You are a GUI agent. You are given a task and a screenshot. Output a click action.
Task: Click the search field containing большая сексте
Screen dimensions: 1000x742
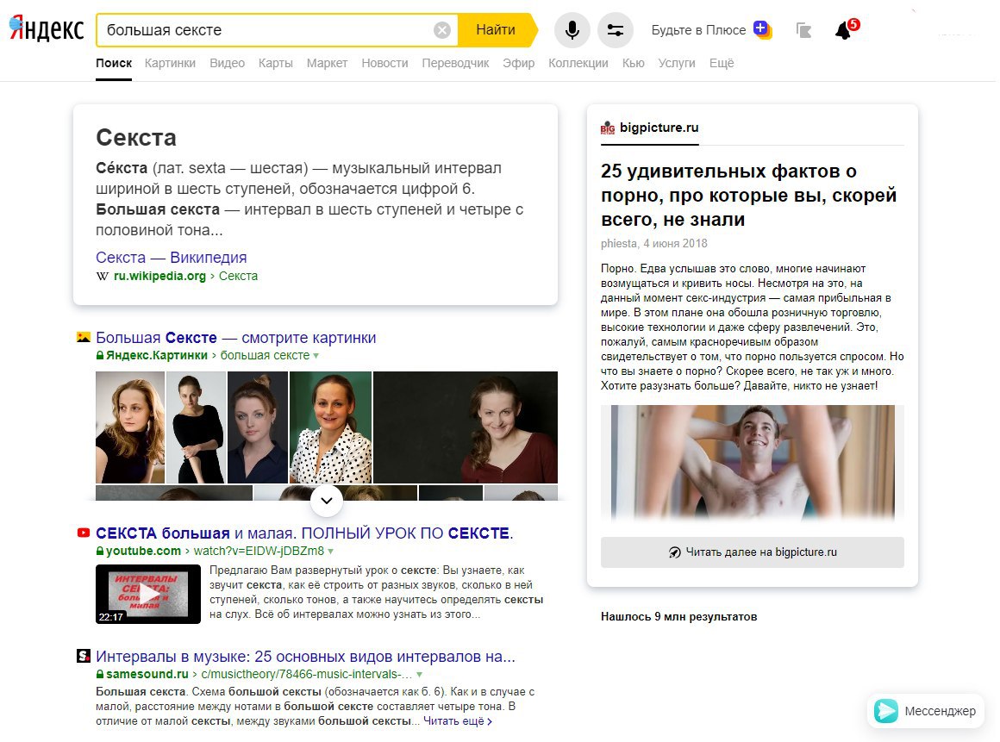(268, 30)
